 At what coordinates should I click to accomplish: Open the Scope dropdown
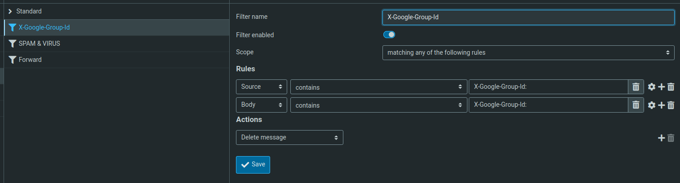pyautogui.click(x=528, y=52)
